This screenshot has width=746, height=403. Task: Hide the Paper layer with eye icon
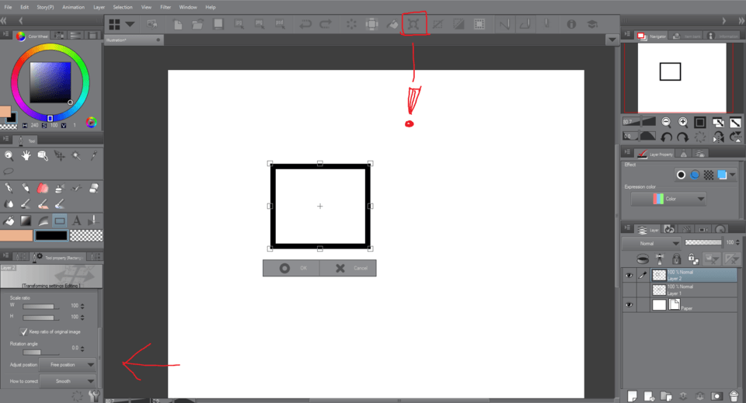pyautogui.click(x=629, y=305)
